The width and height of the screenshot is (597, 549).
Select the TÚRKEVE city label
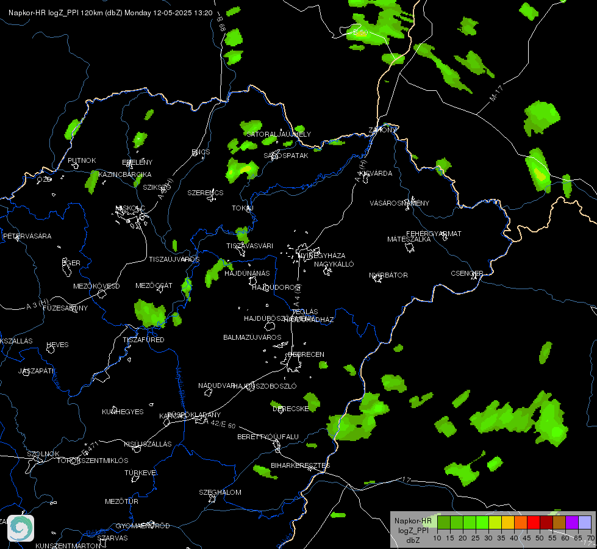coord(141,472)
